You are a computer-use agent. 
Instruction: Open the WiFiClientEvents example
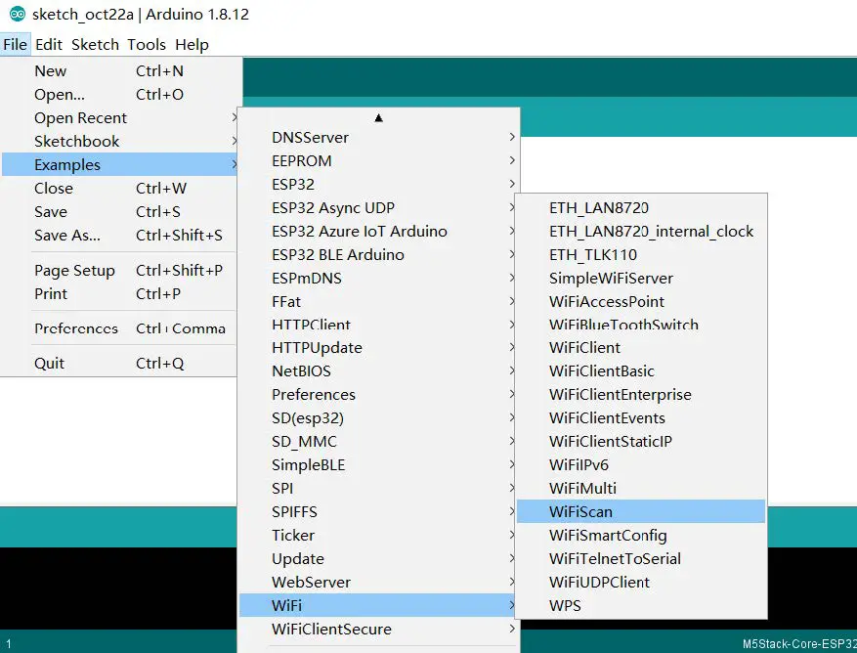click(641, 418)
